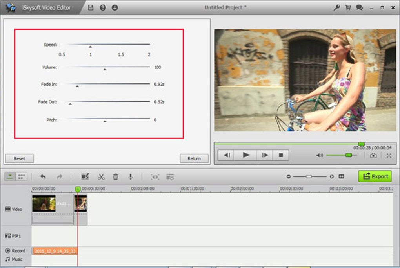Click the Return button
The image size is (400, 268).
(194, 158)
